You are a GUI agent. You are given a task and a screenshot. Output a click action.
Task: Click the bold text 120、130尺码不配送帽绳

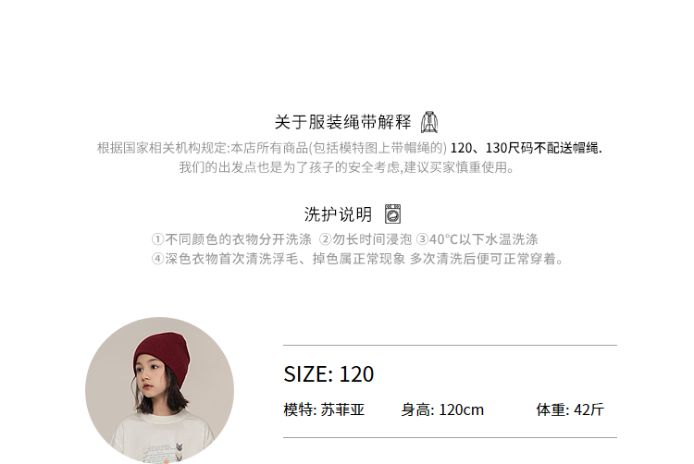tap(526, 148)
